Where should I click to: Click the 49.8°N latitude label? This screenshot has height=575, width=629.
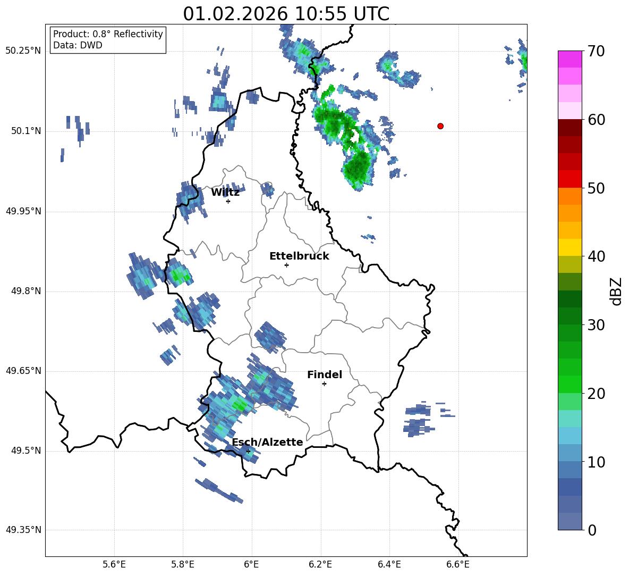pos(26,291)
